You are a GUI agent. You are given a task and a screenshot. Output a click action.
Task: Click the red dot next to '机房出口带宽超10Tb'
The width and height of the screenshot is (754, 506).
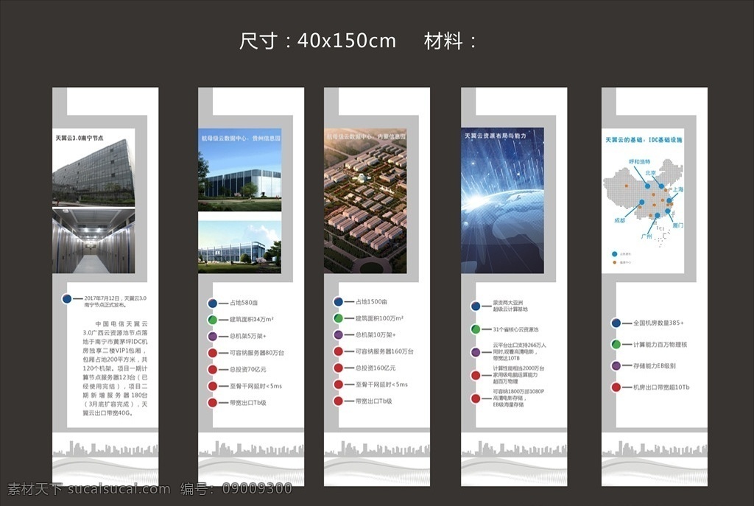coord(616,387)
